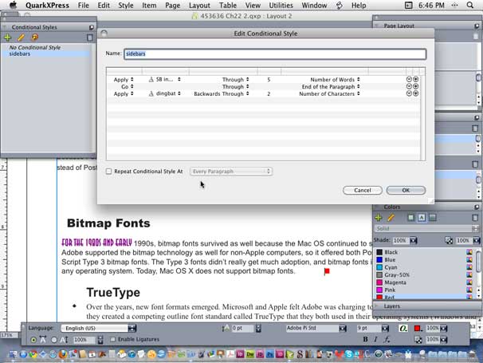
Task: Open the Edit menu
Action: [x=104, y=6]
